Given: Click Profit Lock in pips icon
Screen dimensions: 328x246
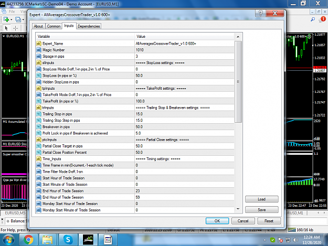Looking at the screenshot, I should (x=39, y=133).
